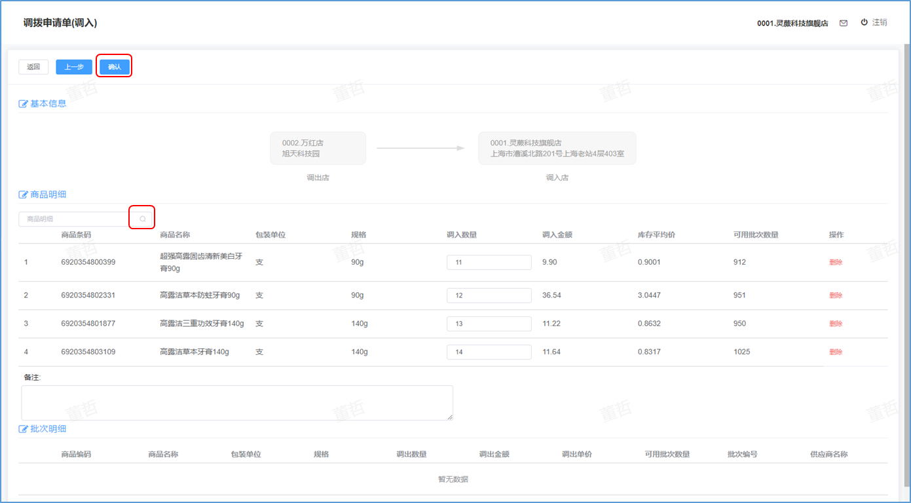The height and width of the screenshot is (503, 911).
Task: Click the 返回 return button
Action: 33,67
